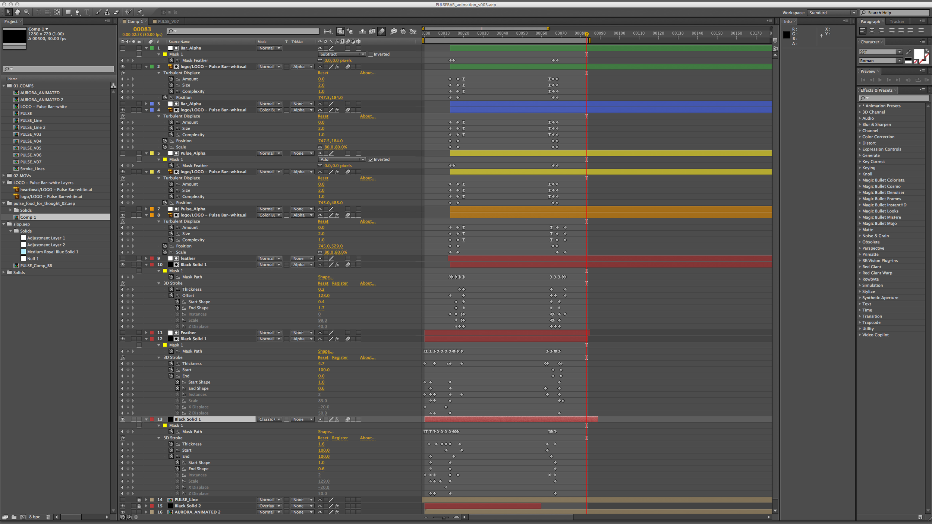Open the Composition Mini-Flowchart
Screen dimensions: 932x524
328,32
